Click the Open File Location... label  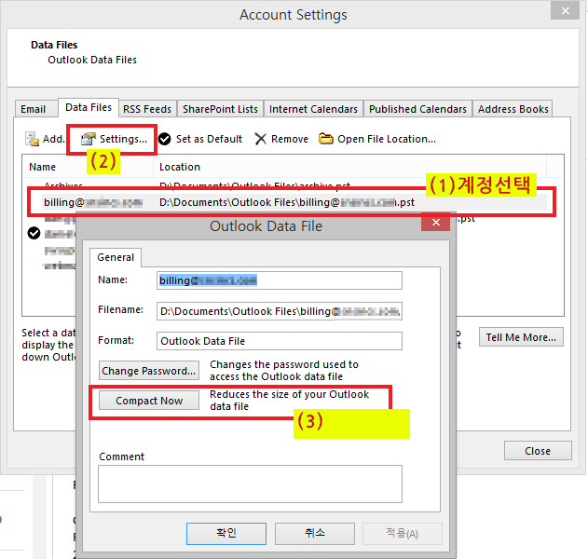click(x=387, y=139)
